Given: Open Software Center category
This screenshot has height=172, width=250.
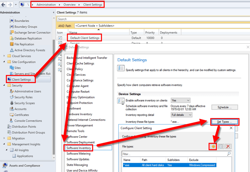Looking at the screenshot, I should [77, 137].
